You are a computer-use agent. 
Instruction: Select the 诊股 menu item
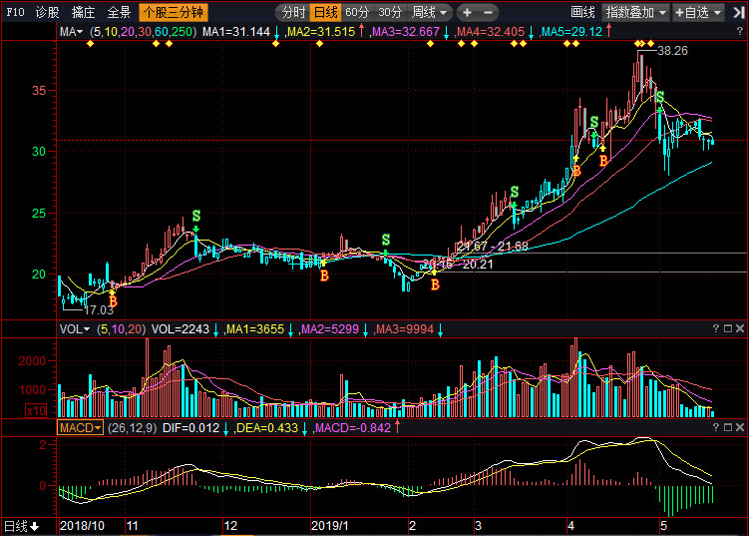pyautogui.click(x=47, y=13)
